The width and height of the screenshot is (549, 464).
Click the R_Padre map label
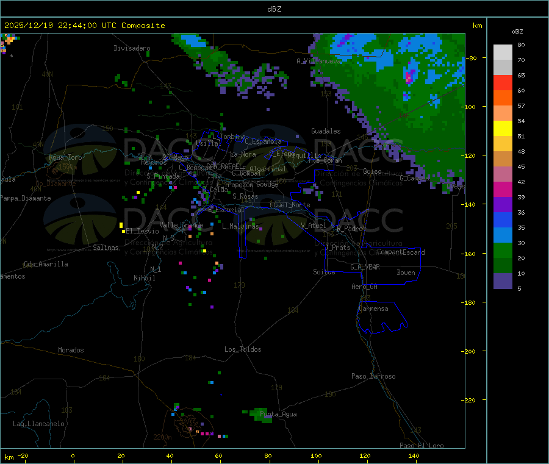[x=350, y=229]
